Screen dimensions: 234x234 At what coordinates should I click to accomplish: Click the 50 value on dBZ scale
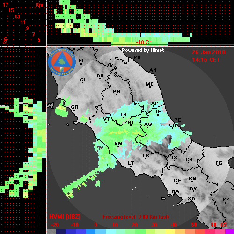(x=194, y=225)
